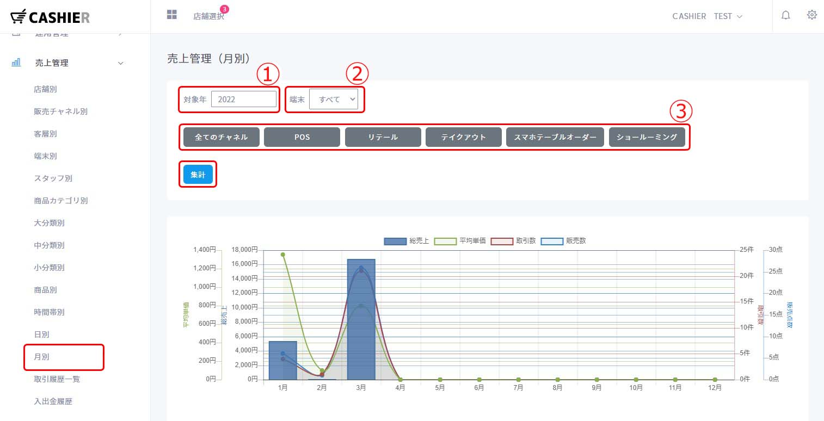
Task: Click the 売上管理（月別） page heading
Action: (x=209, y=59)
